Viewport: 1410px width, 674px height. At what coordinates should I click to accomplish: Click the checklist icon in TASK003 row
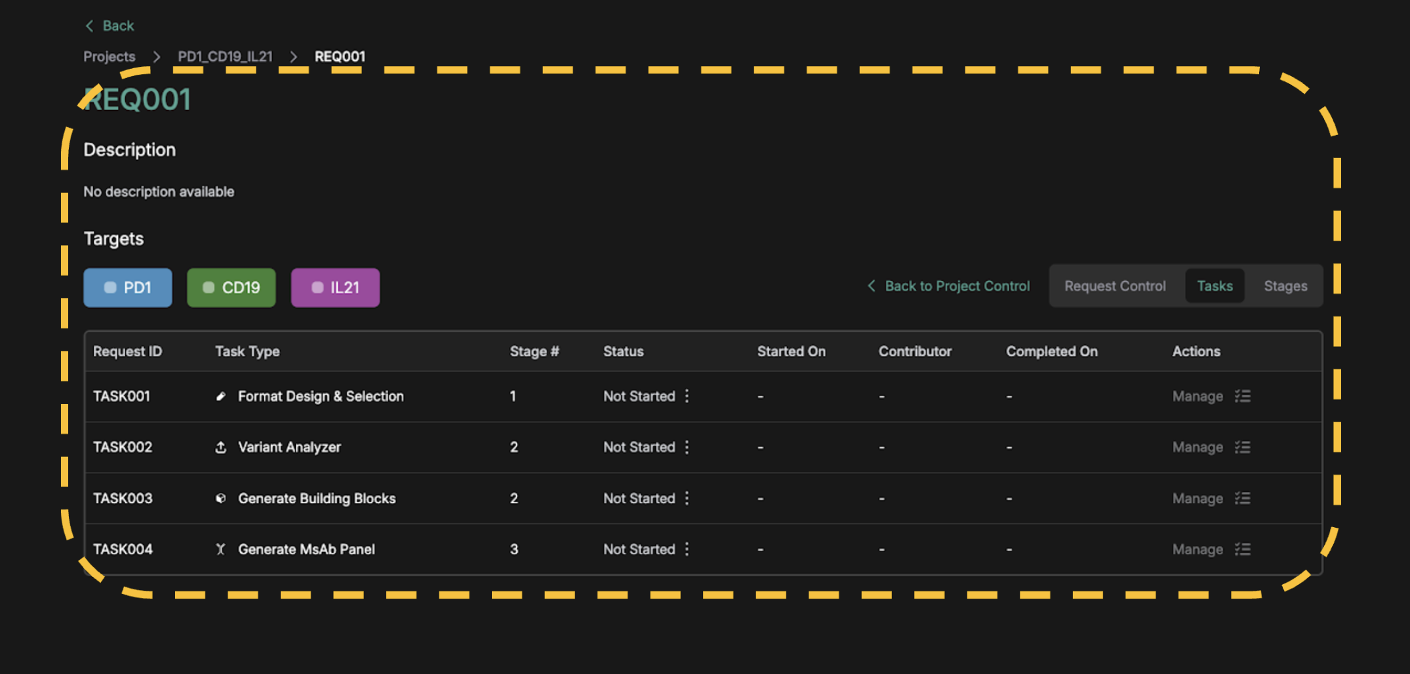[1242, 498]
